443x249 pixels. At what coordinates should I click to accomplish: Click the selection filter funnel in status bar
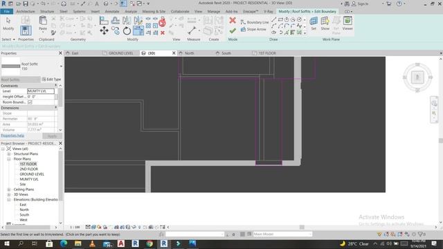pos(420,234)
